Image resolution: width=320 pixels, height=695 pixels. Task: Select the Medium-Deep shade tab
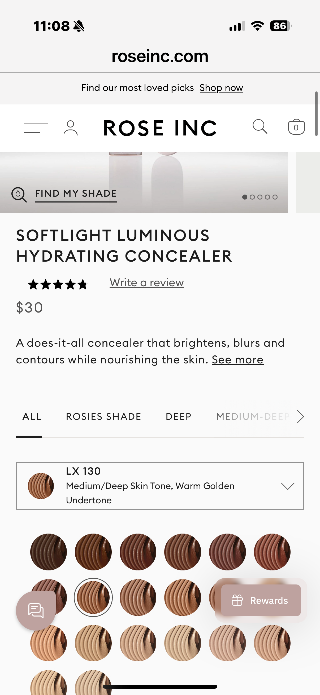tap(253, 417)
